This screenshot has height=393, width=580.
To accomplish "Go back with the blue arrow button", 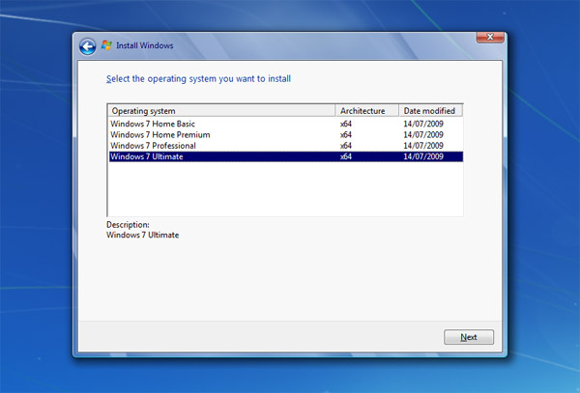I will [88, 47].
